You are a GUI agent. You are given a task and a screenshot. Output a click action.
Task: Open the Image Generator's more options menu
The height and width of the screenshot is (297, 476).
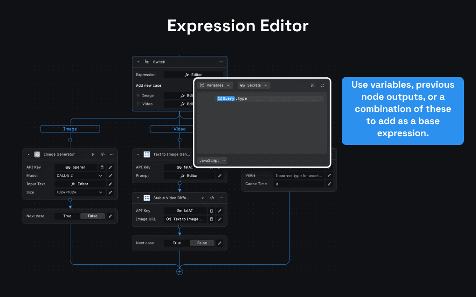tap(111, 154)
